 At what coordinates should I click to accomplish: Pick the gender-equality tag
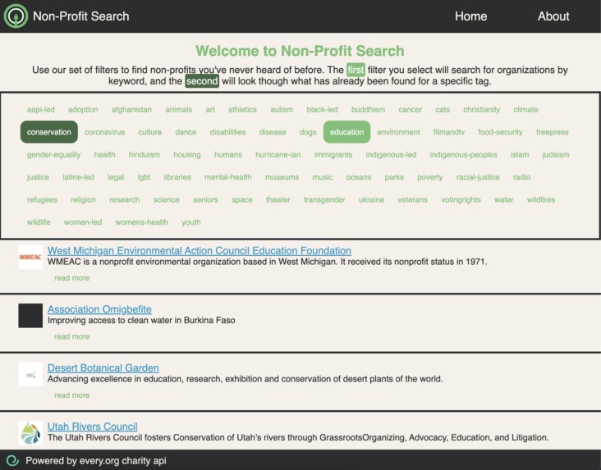click(x=53, y=155)
